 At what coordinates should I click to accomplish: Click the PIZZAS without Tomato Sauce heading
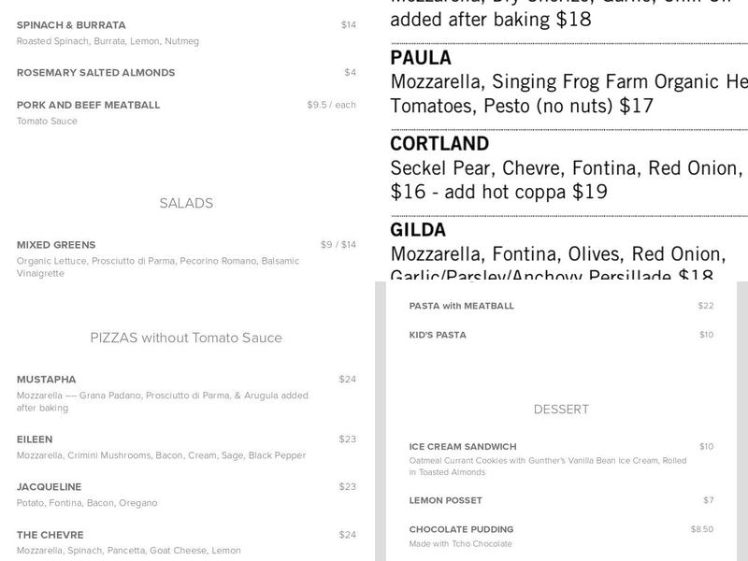coord(186,338)
